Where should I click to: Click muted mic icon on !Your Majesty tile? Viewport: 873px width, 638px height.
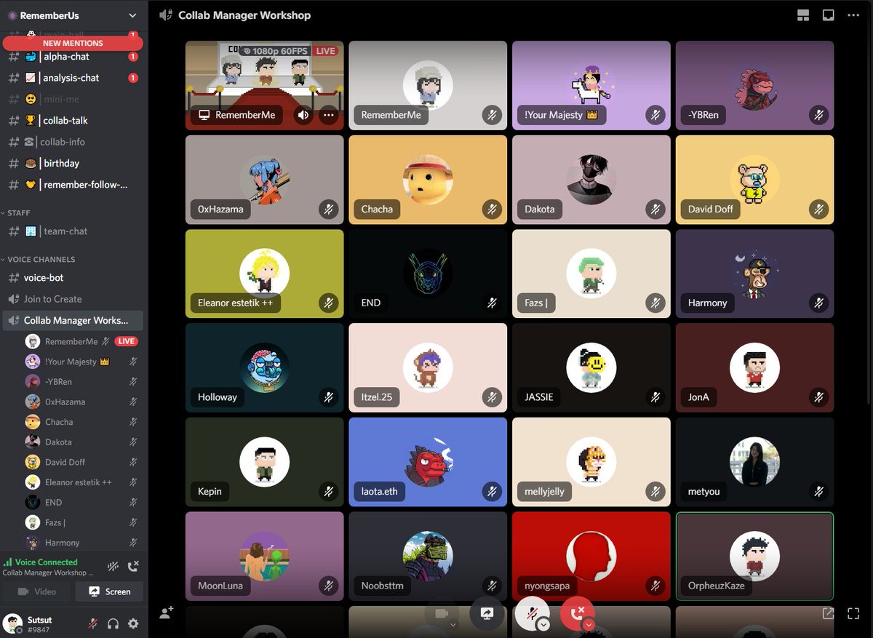[655, 115]
